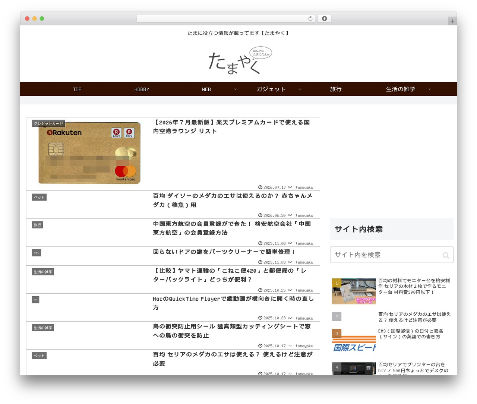Open sidebar rank 2 セリアのメダカ article

pyautogui.click(x=414, y=317)
